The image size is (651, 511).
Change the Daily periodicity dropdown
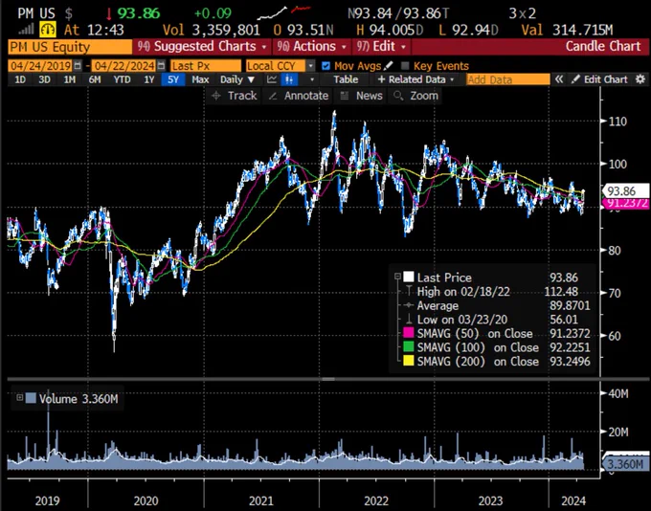point(236,79)
